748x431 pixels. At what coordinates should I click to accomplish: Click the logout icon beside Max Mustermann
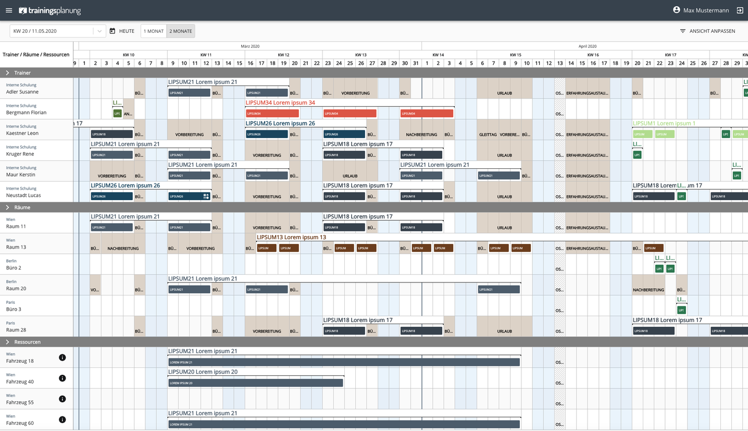point(740,10)
